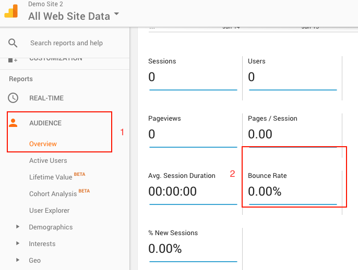Click the Google Analytics logo icon
Viewport: 358px width, 270px height.
[11, 11]
